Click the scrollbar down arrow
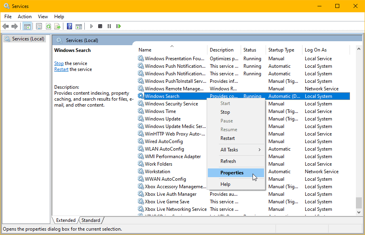The width and height of the screenshot is (365, 235). coord(359,212)
